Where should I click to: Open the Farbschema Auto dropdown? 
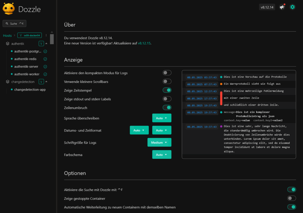click(162, 154)
